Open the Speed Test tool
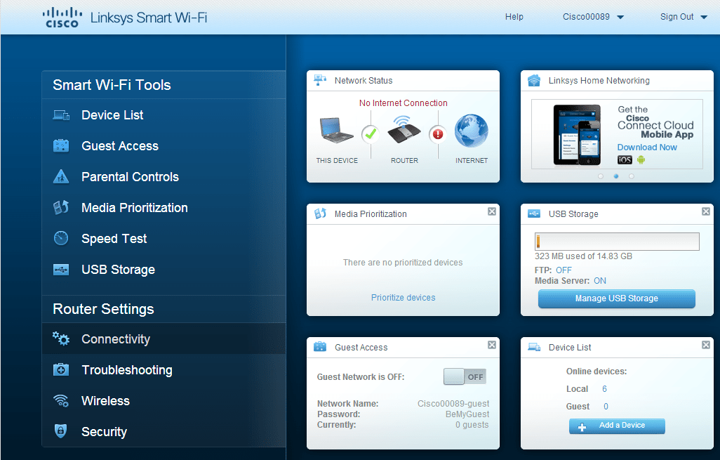This screenshot has width=720, height=460. tap(60, 238)
